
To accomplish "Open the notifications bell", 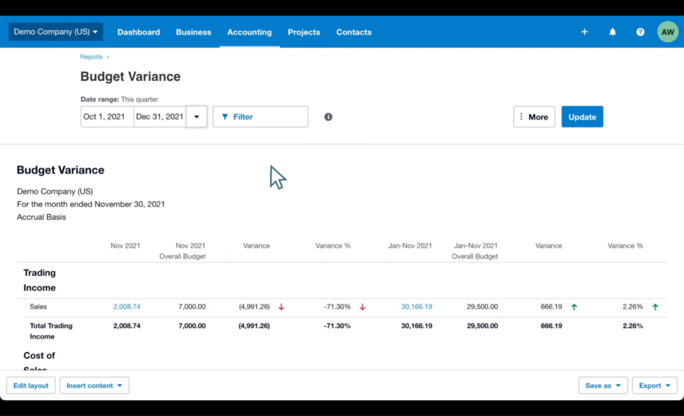I will coord(612,31).
